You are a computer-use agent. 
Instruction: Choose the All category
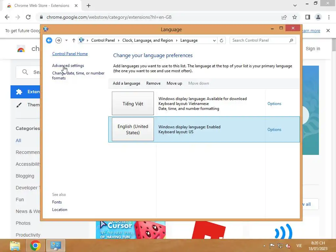click(x=18, y=140)
